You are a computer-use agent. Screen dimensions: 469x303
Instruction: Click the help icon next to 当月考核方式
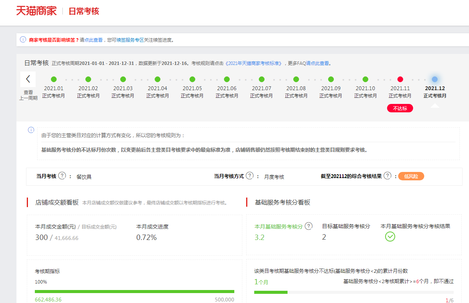pyautogui.click(x=250, y=175)
